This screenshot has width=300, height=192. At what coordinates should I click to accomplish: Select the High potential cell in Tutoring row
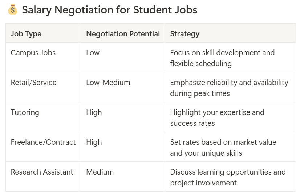[94, 112]
